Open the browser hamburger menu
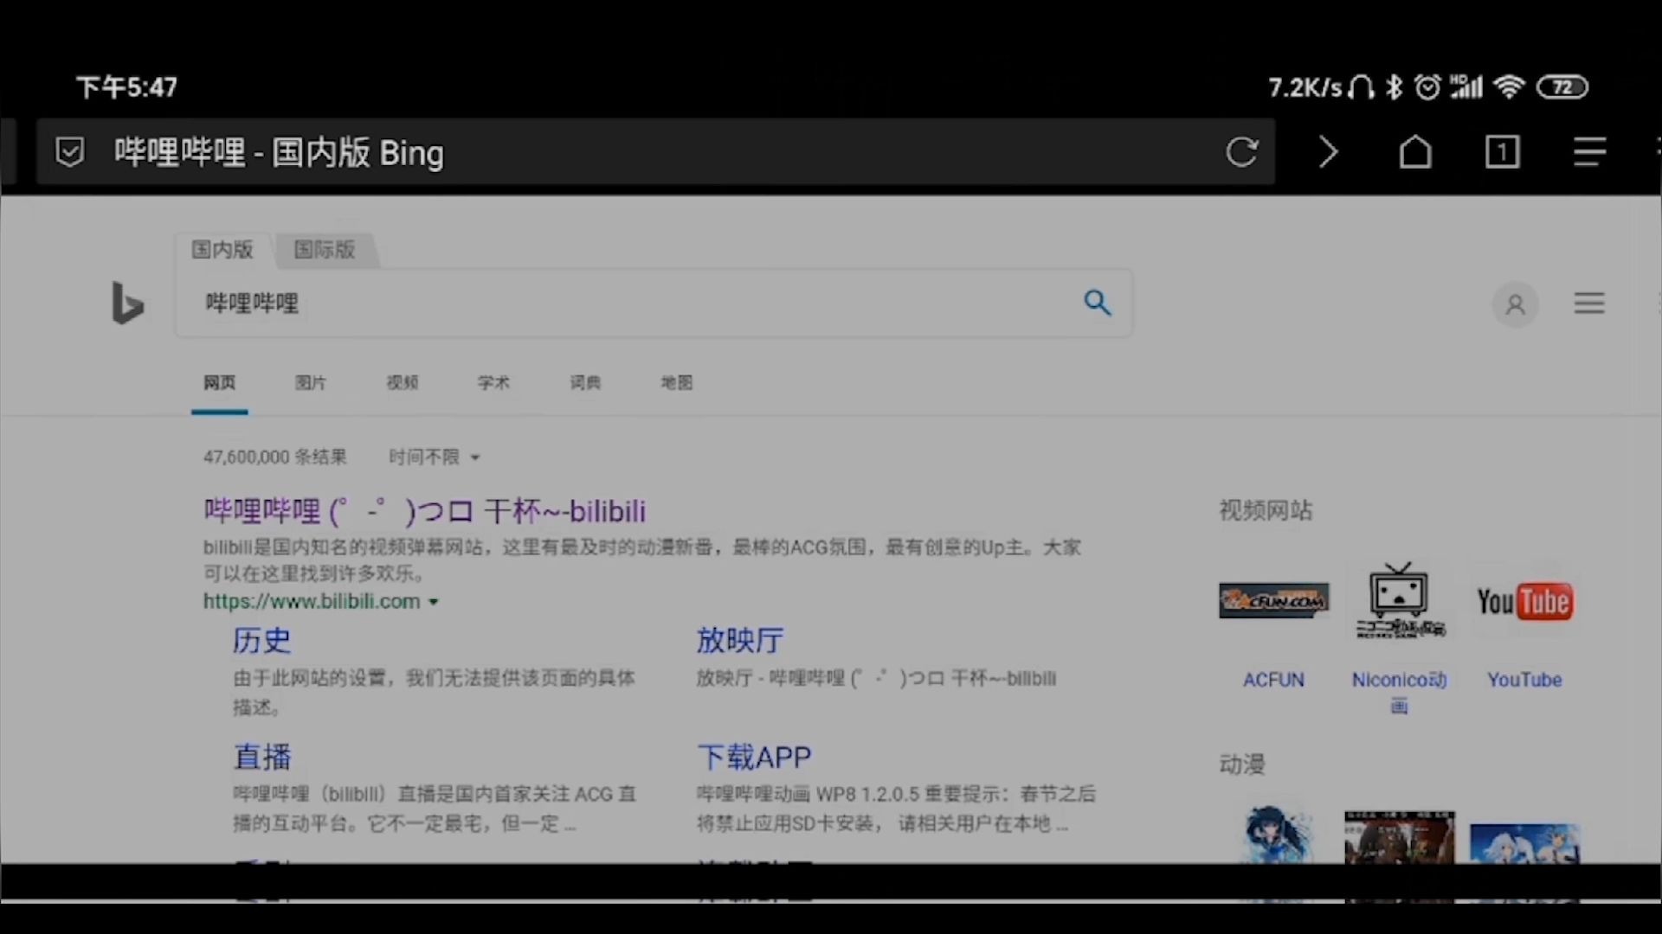Screen dimensions: 1662x934 pos(1589,152)
